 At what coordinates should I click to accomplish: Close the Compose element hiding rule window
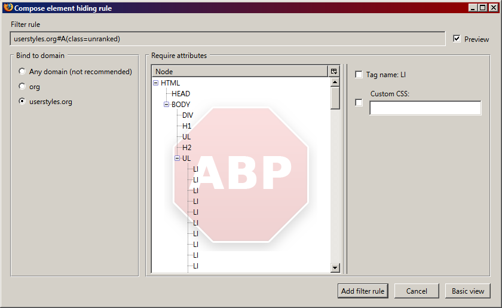(494, 7)
